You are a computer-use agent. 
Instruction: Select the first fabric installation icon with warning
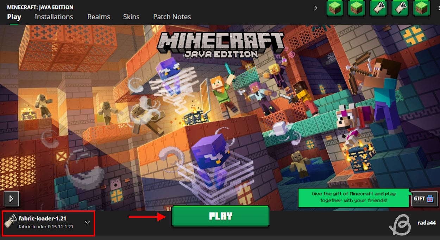pyautogui.click(x=378, y=8)
